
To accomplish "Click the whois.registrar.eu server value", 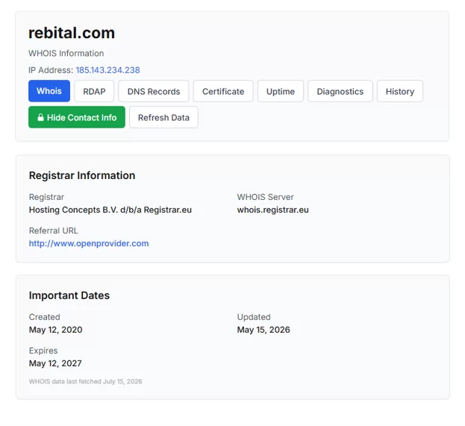I will point(273,210).
